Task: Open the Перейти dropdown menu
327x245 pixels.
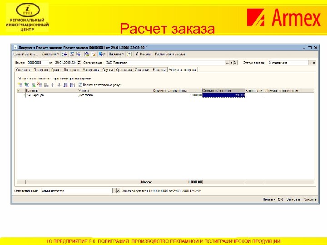Action: point(116,54)
